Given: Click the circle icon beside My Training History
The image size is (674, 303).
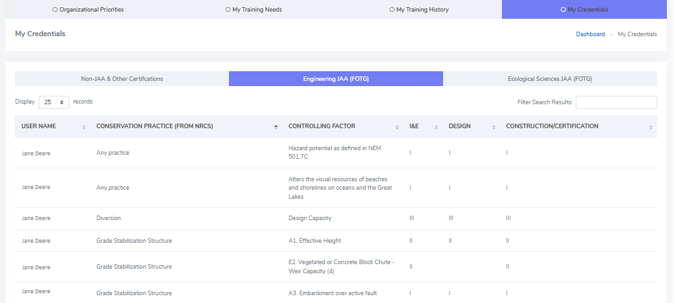Looking at the screenshot, I should 391,10.
